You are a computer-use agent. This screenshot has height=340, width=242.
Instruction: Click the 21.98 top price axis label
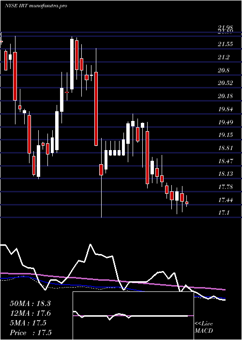click(226, 28)
